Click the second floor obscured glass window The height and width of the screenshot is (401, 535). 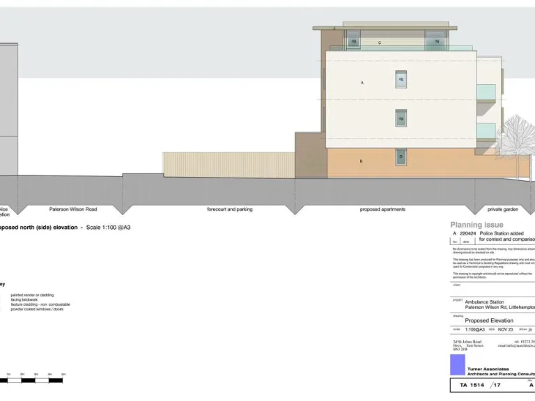point(401,79)
